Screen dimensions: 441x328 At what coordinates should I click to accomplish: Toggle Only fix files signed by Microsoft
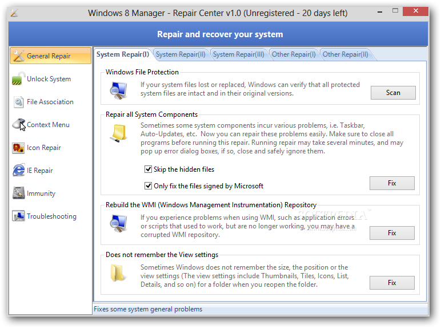tap(148, 185)
